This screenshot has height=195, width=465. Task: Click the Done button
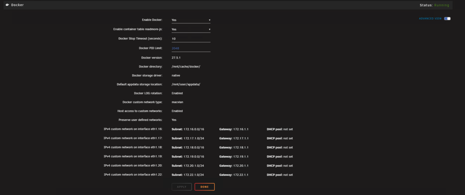click(205, 187)
